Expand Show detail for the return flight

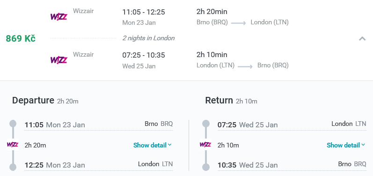346,145
